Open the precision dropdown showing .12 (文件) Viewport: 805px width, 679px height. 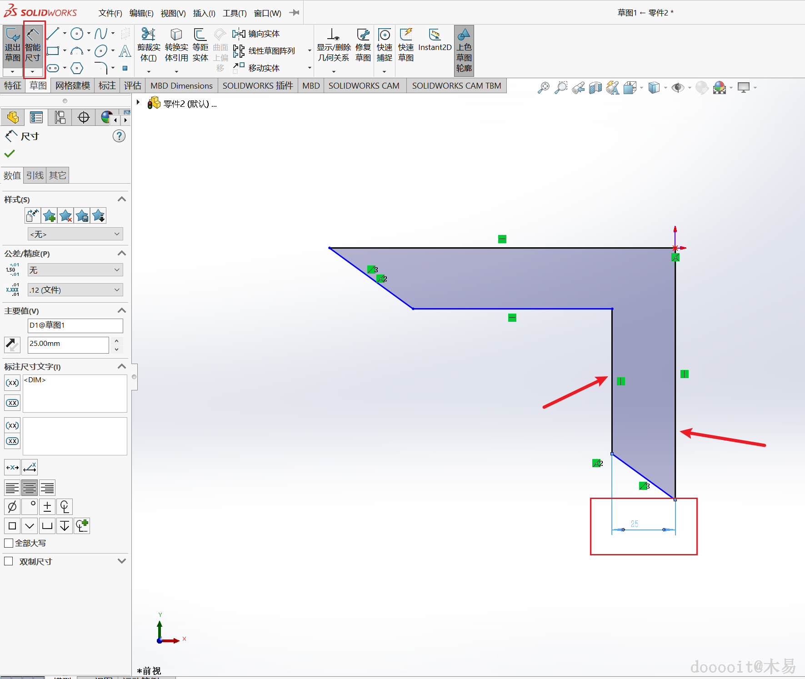[75, 290]
